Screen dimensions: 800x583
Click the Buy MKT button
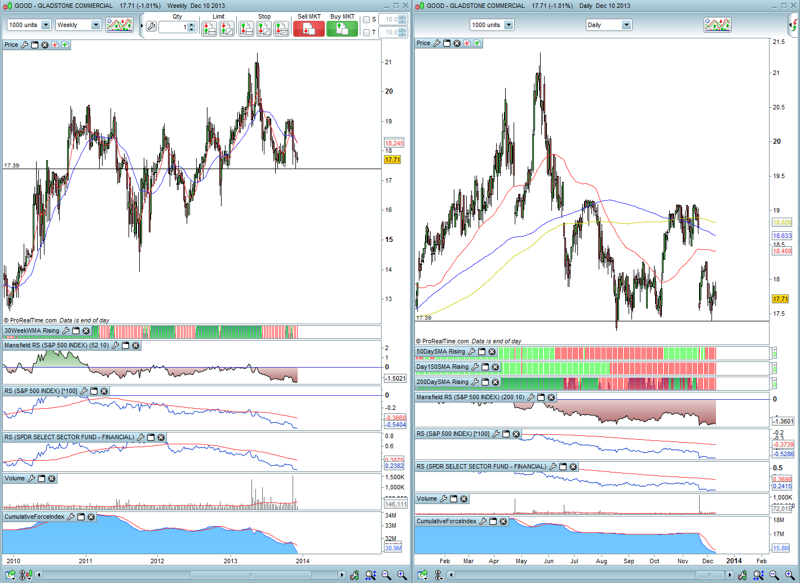(x=342, y=28)
